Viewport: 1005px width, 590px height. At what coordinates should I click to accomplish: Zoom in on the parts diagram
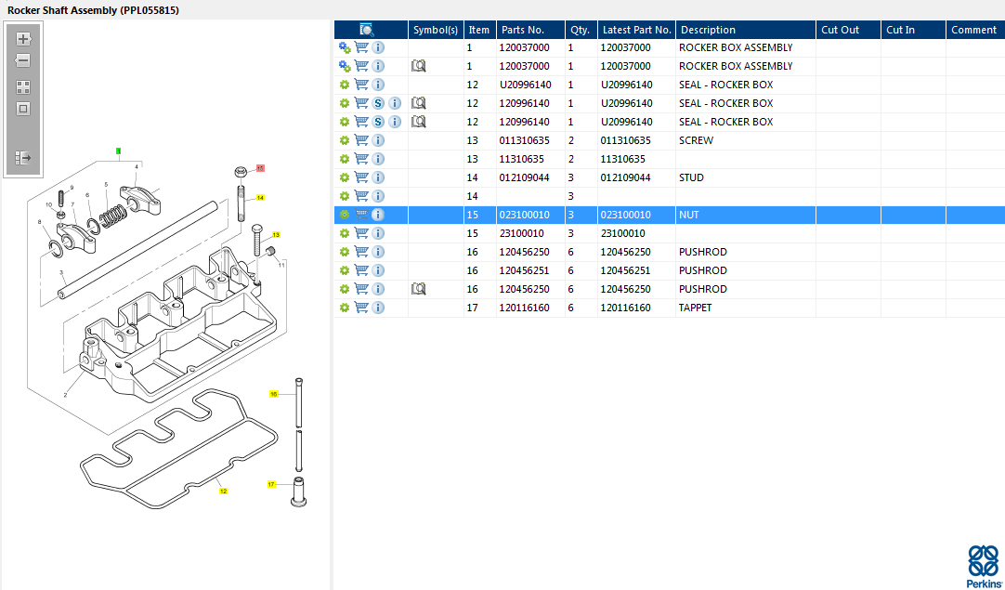pyautogui.click(x=23, y=39)
